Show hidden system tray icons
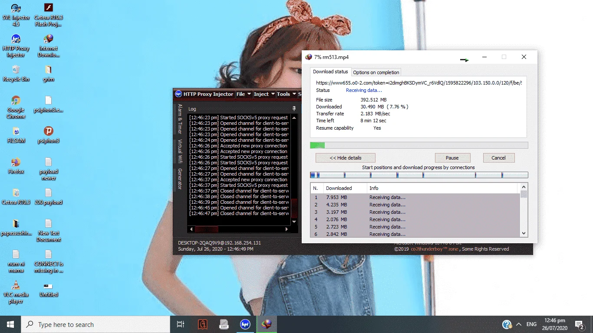Image resolution: width=593 pixels, height=333 pixels. (x=518, y=324)
